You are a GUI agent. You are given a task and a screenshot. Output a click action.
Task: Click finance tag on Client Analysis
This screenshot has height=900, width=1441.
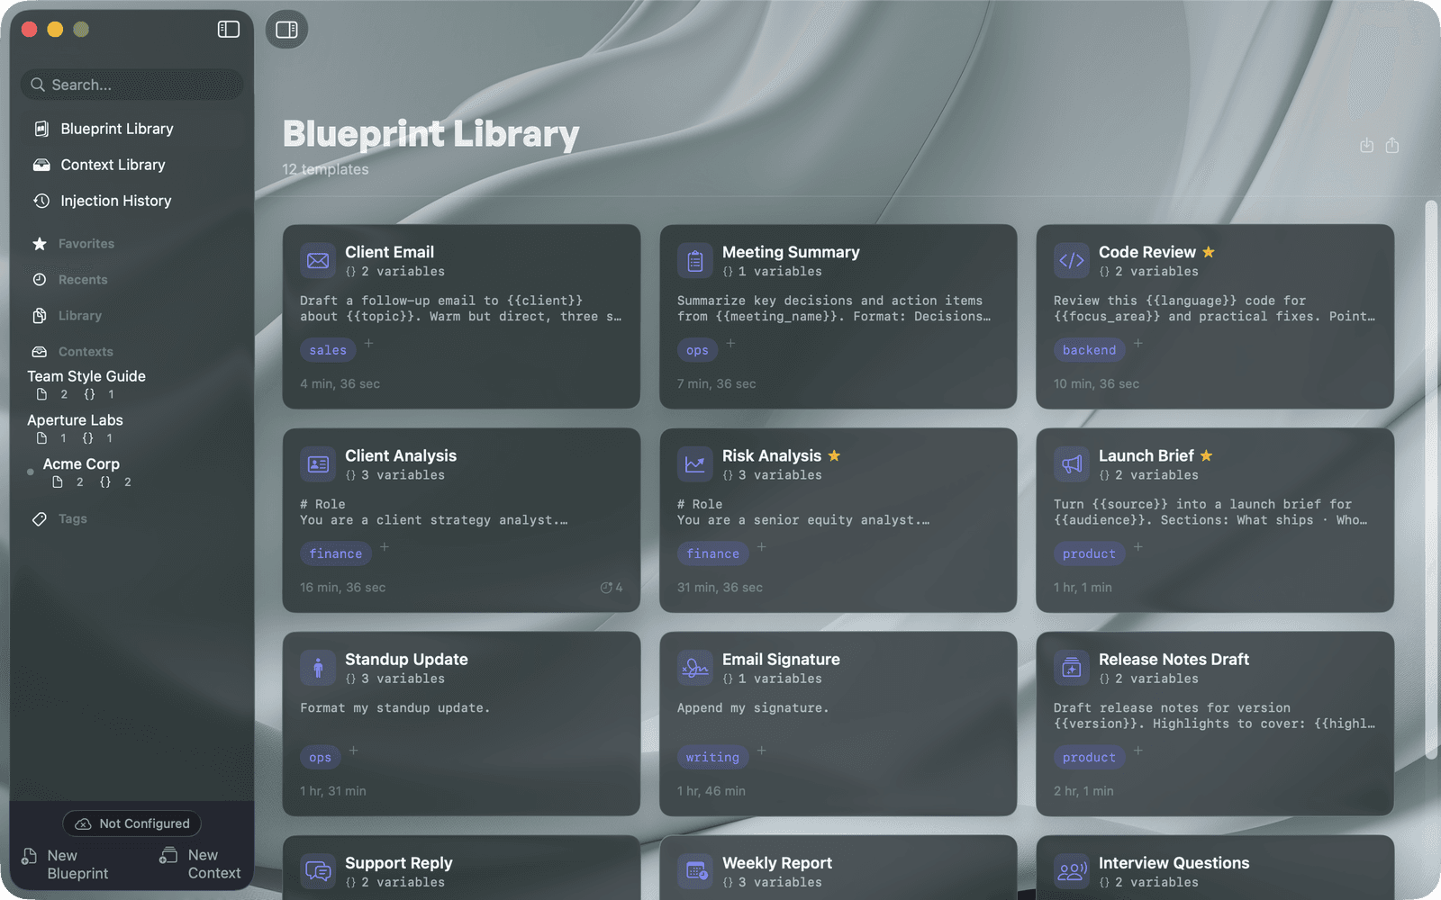(335, 553)
